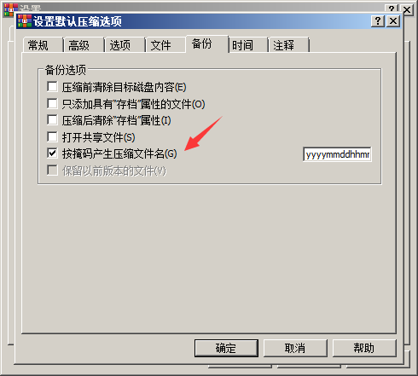
Task: Click the background 设置 window WinRAR icon
Action: (11, 9)
